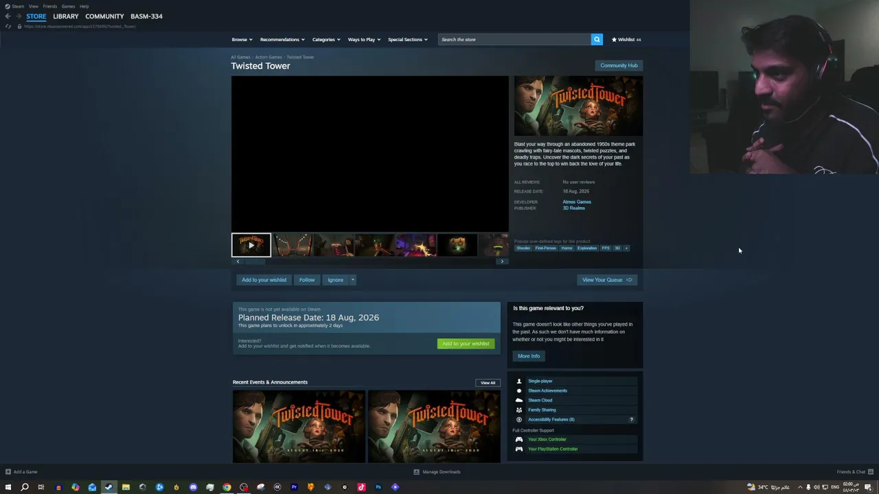
Task: Open Photoshop from the taskbar
Action: pyautogui.click(x=378, y=487)
